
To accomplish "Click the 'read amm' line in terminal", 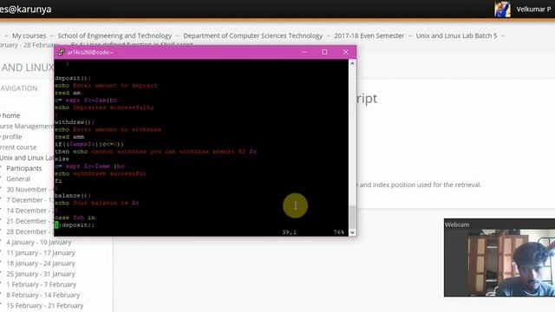I will (x=69, y=137).
